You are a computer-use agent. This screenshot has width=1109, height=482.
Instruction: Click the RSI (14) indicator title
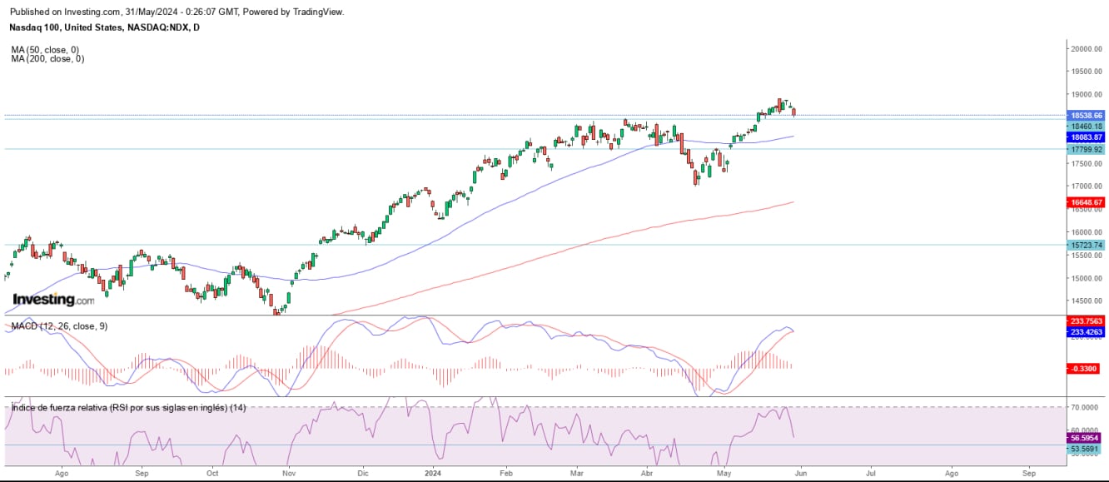click(129, 407)
